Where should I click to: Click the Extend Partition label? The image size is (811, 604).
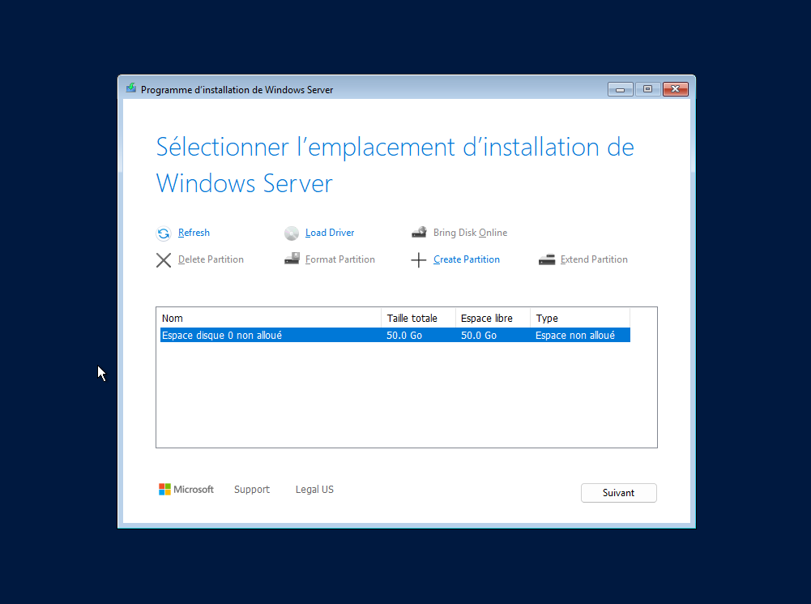click(594, 259)
